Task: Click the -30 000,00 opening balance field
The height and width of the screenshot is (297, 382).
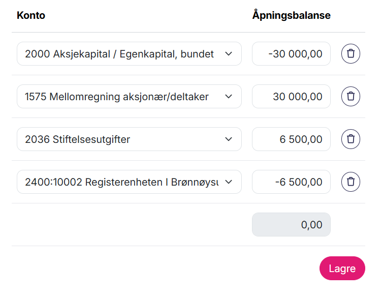Action: (x=291, y=54)
